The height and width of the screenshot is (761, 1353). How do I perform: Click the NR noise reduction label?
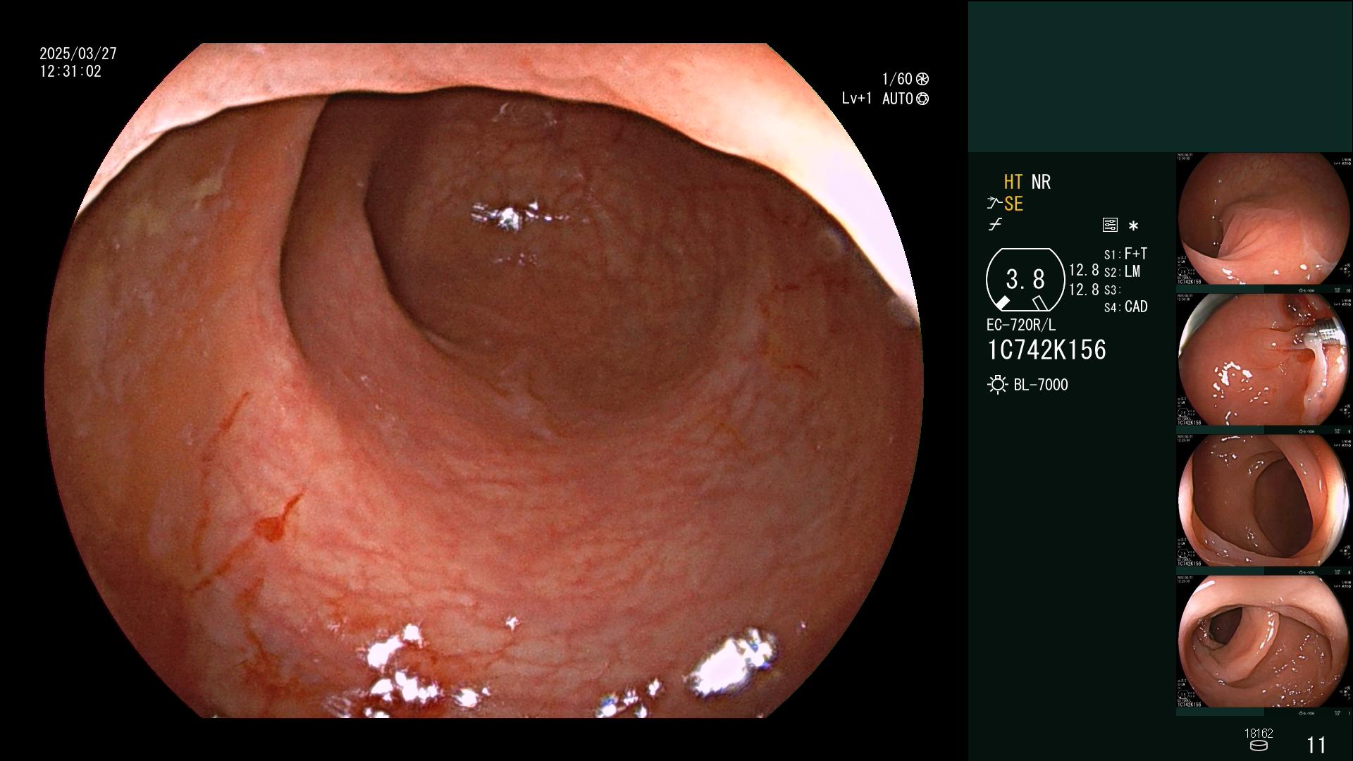[1041, 182]
